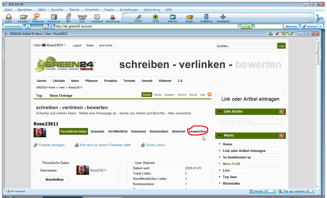Click the RSS feed icon
The height and width of the screenshot is (198, 327).
(209, 94)
